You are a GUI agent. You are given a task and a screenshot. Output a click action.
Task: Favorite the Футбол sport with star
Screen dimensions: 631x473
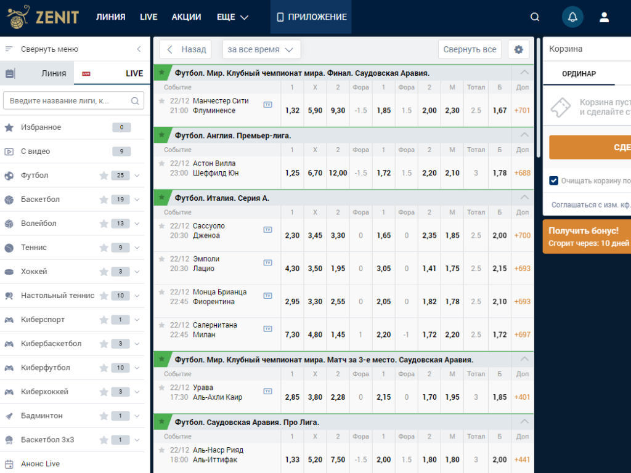pos(104,176)
